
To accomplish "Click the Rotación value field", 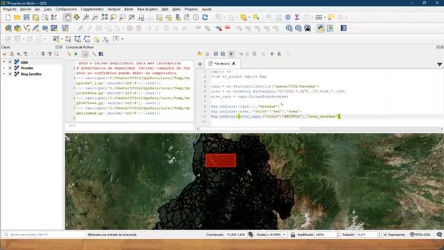I will coord(367,235).
